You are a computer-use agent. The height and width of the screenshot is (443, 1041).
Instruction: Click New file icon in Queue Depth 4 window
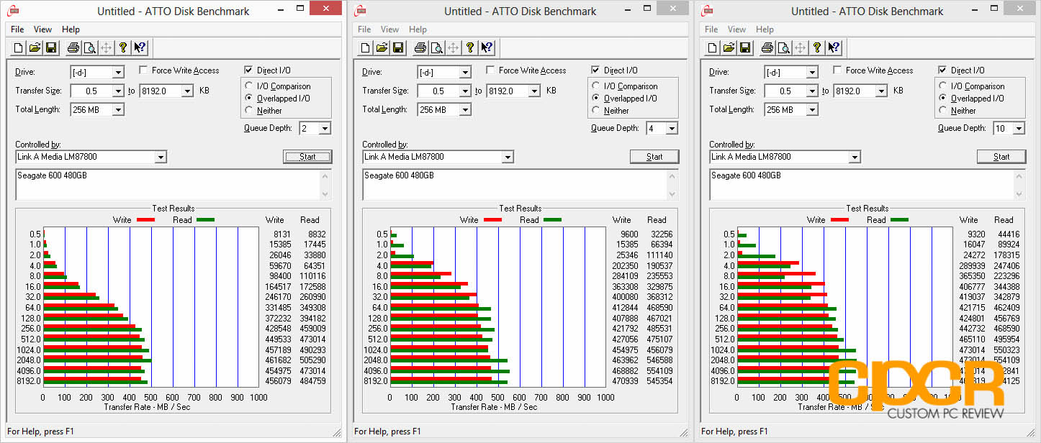tap(366, 48)
